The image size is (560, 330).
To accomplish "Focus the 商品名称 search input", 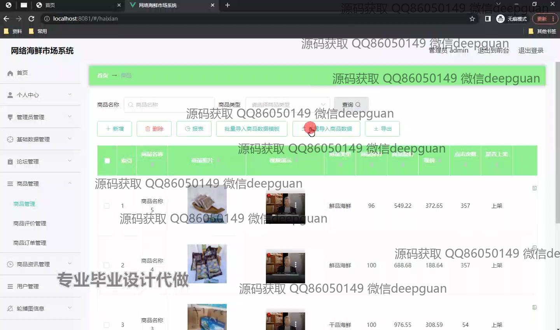I will tap(169, 105).
